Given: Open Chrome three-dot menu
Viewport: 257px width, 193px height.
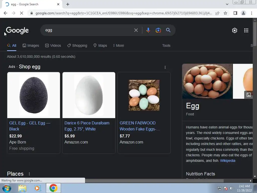Looking at the screenshot, I should (x=251, y=13).
